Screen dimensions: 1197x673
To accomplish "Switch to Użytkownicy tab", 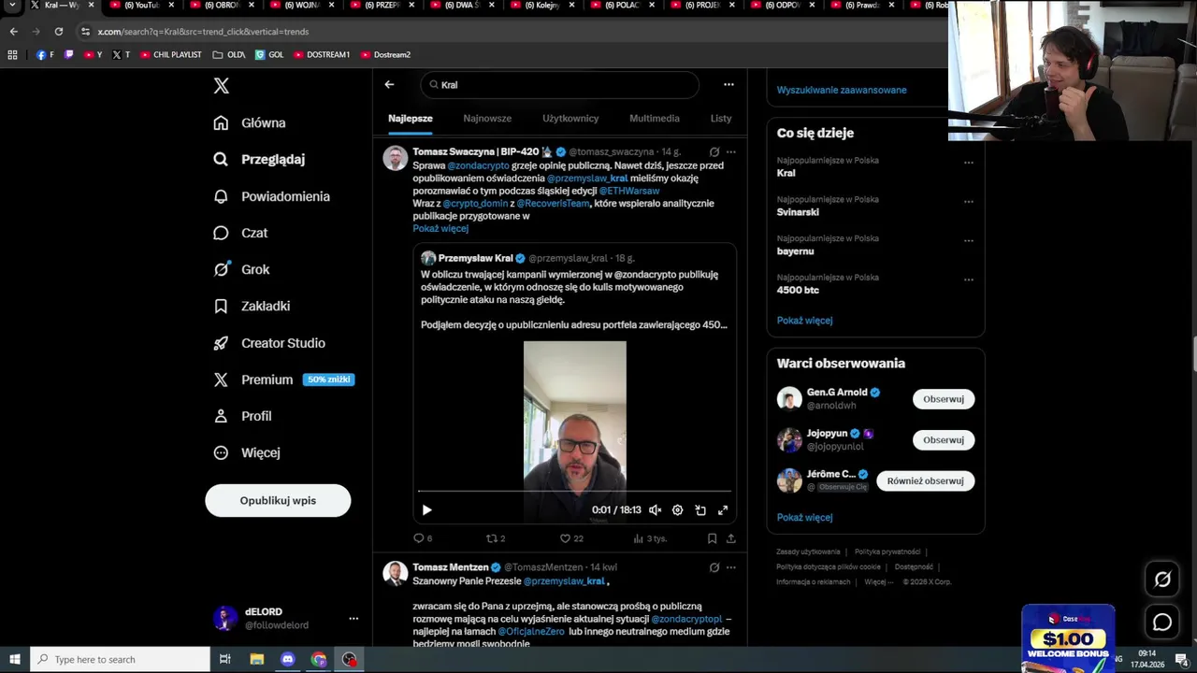I will [570, 119].
